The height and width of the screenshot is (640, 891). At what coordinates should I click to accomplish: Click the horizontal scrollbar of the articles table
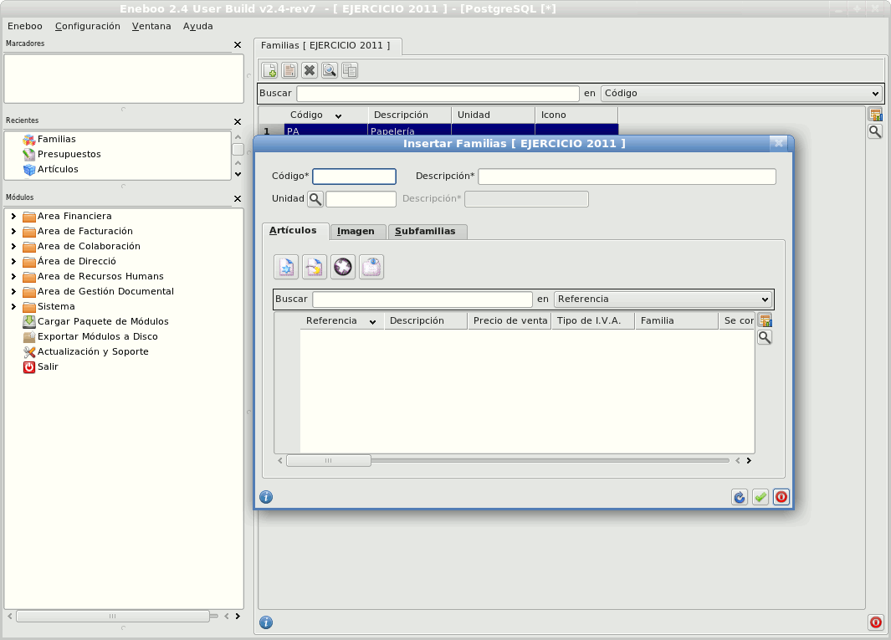coord(328,461)
